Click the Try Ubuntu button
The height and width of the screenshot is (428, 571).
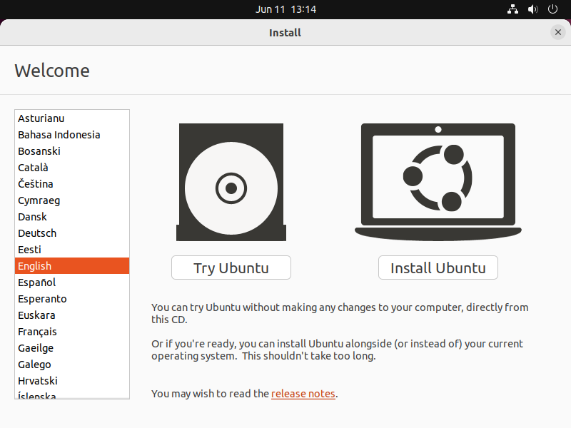tap(231, 268)
